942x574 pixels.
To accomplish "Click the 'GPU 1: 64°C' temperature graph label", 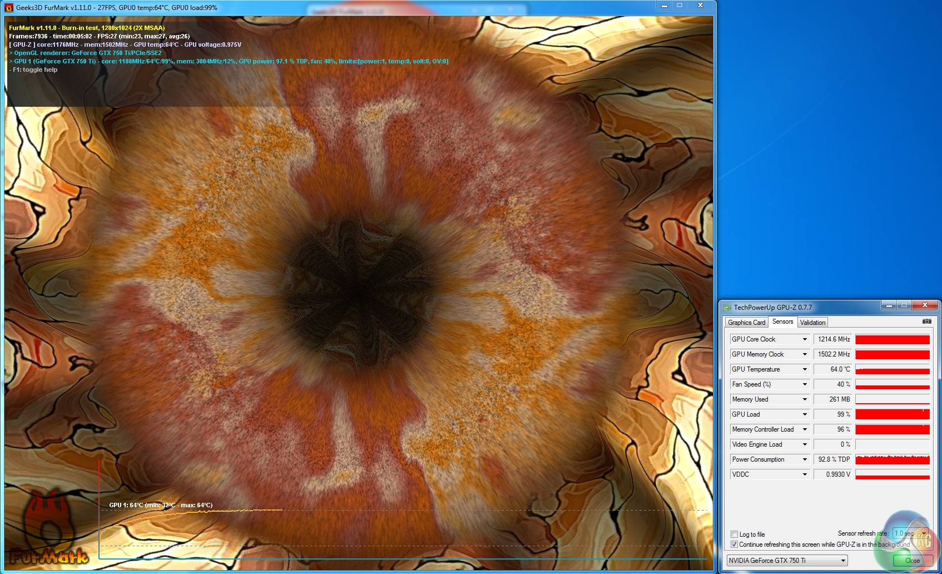I will pyautogui.click(x=161, y=505).
